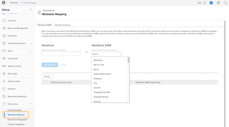
Task: Click the pin icon beside Pin current page
Action: 22,3
